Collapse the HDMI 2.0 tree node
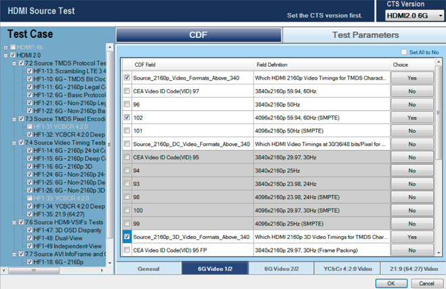 (5, 55)
